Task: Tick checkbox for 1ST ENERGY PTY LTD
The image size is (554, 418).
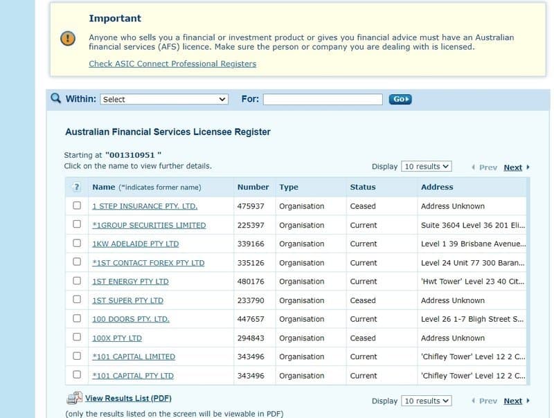Action: [77, 281]
